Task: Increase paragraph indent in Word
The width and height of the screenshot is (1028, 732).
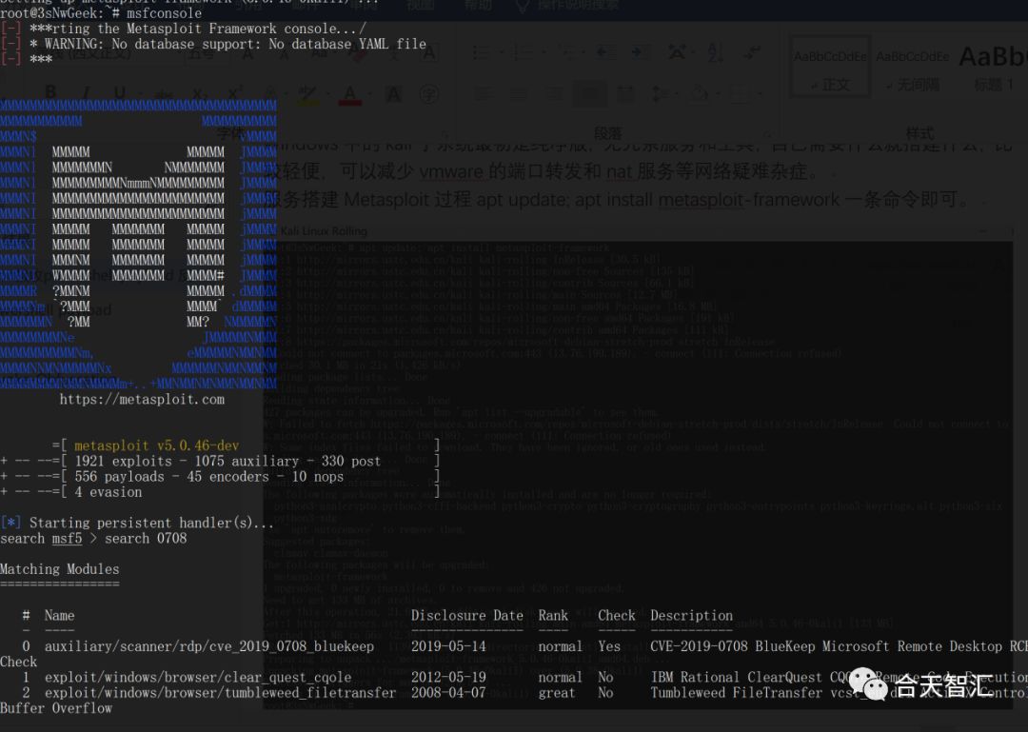Action: tap(641, 52)
